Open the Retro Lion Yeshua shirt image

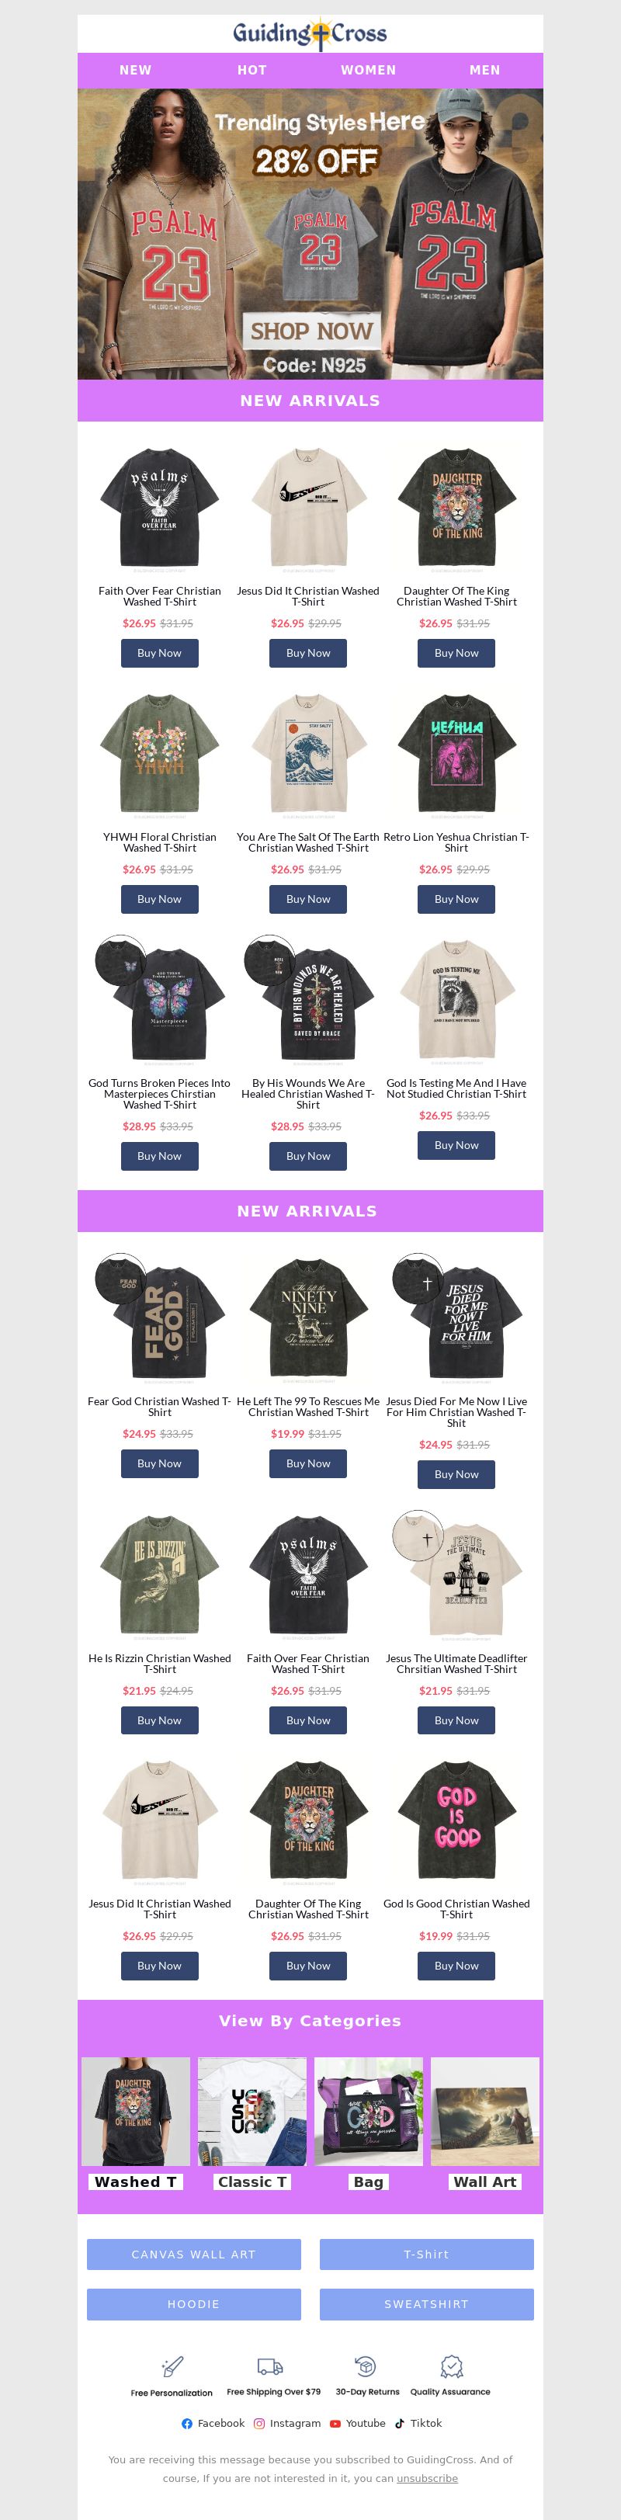coord(456,753)
